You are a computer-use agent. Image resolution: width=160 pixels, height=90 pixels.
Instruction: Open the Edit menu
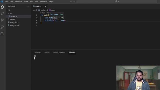point(11,1)
